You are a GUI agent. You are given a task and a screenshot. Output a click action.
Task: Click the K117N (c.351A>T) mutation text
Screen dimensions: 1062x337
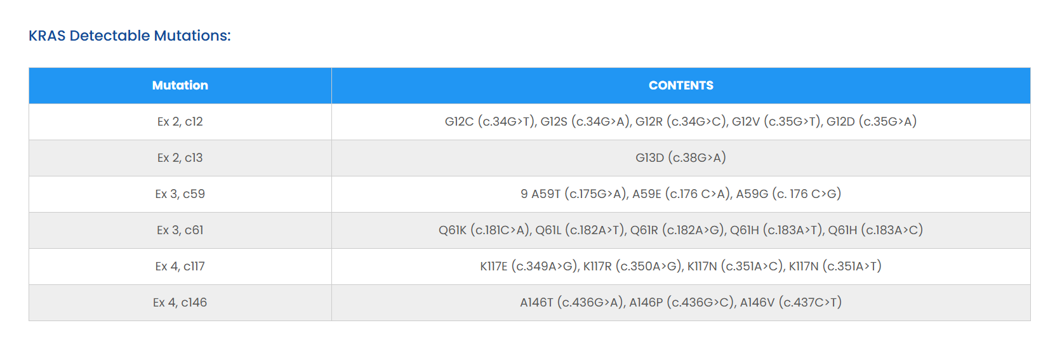point(835,267)
